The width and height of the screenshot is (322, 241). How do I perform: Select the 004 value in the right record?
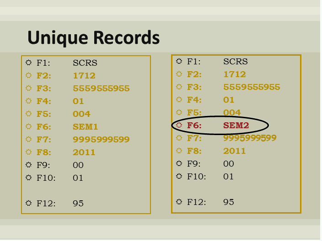tap(232, 112)
